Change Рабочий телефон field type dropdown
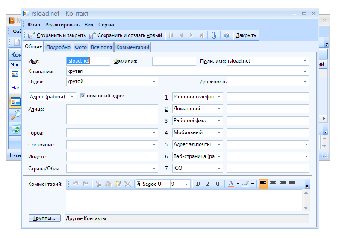 click(x=219, y=97)
